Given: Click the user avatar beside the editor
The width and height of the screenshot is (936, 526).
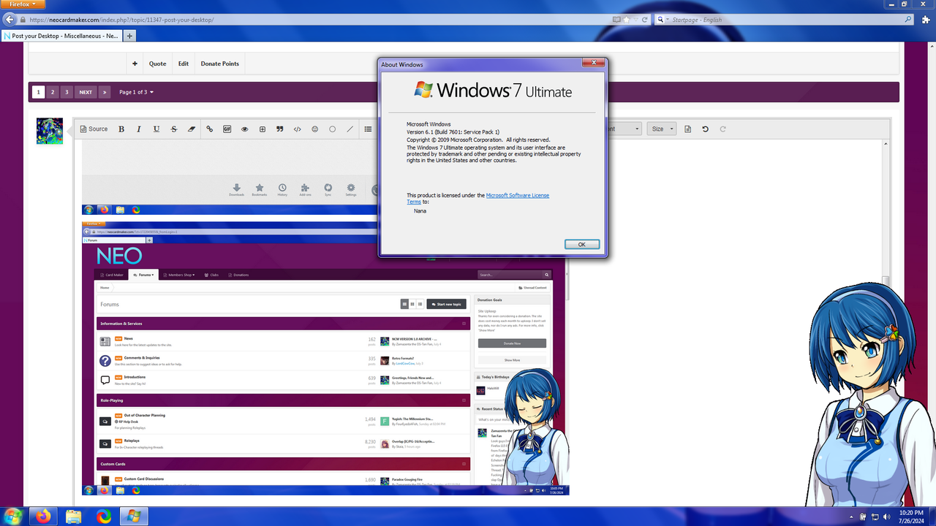Looking at the screenshot, I should click(x=50, y=131).
